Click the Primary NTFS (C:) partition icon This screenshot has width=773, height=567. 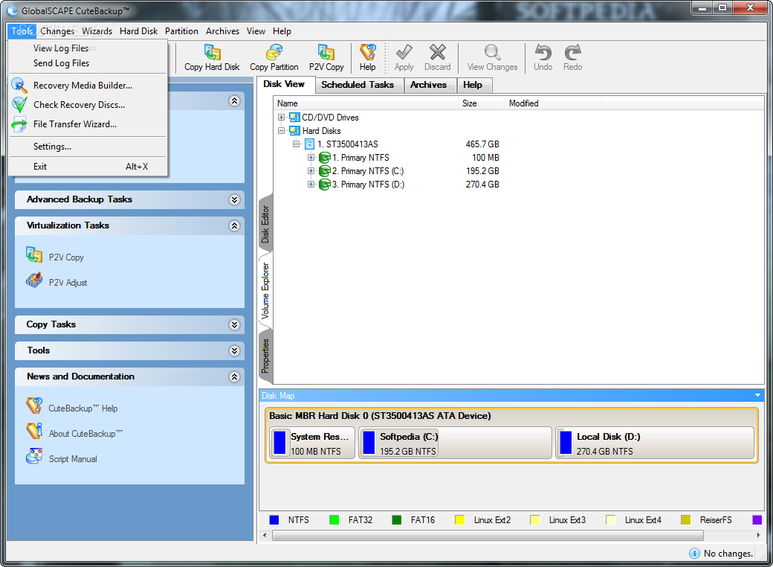click(x=324, y=170)
